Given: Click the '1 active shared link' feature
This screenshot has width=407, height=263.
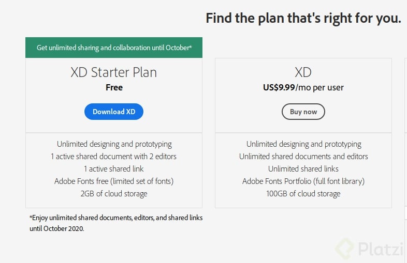Looking at the screenshot, I should click(114, 169).
